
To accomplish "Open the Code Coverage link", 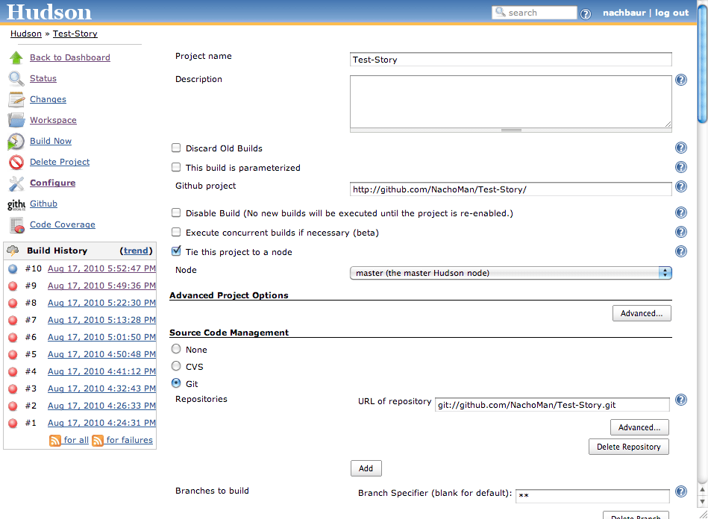I will 63,224.
